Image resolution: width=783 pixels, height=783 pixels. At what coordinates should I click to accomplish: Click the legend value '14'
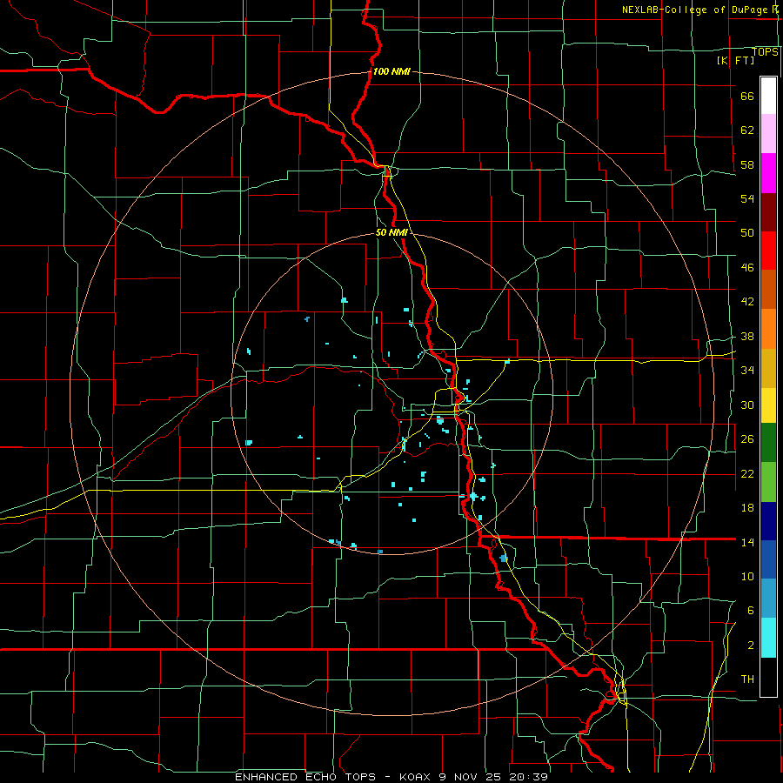click(x=747, y=542)
